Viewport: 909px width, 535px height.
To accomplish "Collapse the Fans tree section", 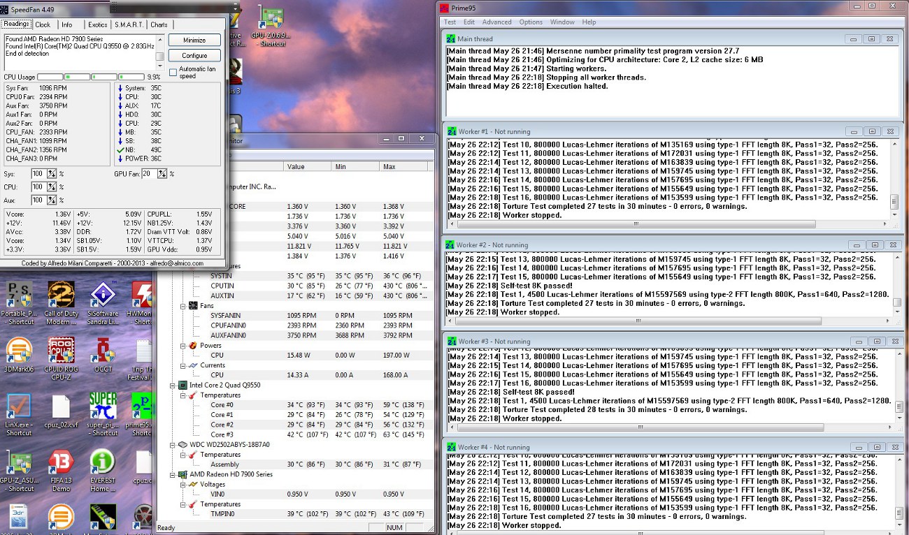I will tap(182, 306).
